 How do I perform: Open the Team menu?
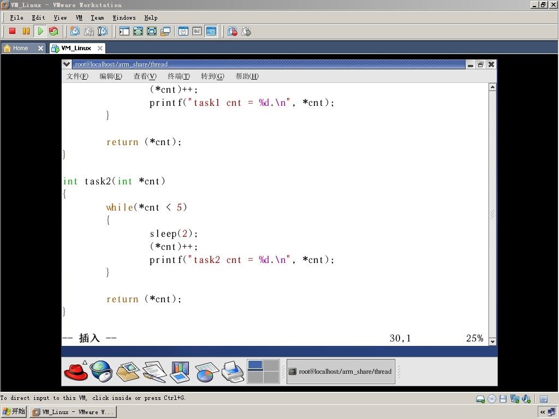point(97,17)
